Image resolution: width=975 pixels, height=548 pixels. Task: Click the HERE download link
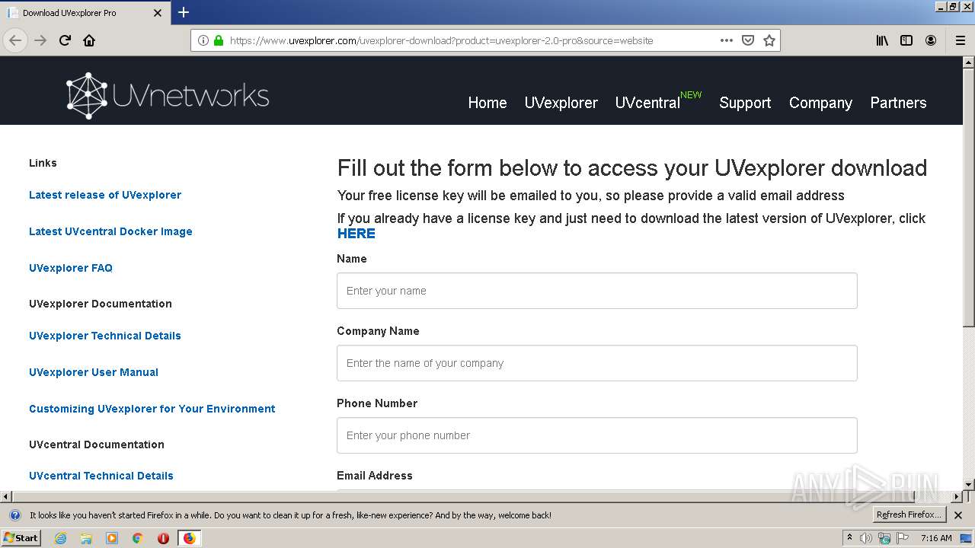click(356, 234)
